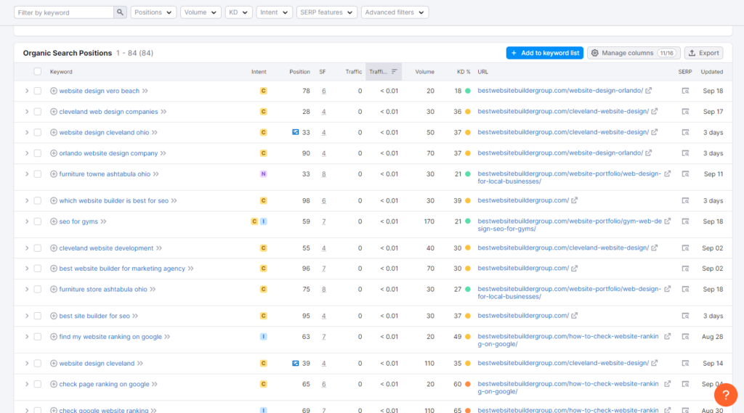The height and width of the screenshot is (413, 744).
Task: Open external link icon for best website builder for marketing agency URL
Action: [x=574, y=269]
